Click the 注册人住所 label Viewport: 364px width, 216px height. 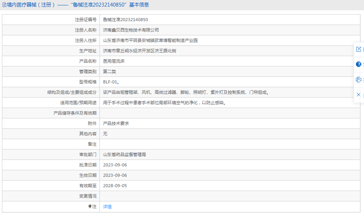coord(86,40)
